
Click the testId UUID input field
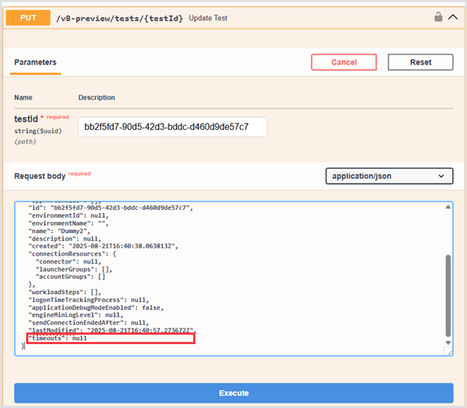pyautogui.click(x=172, y=127)
